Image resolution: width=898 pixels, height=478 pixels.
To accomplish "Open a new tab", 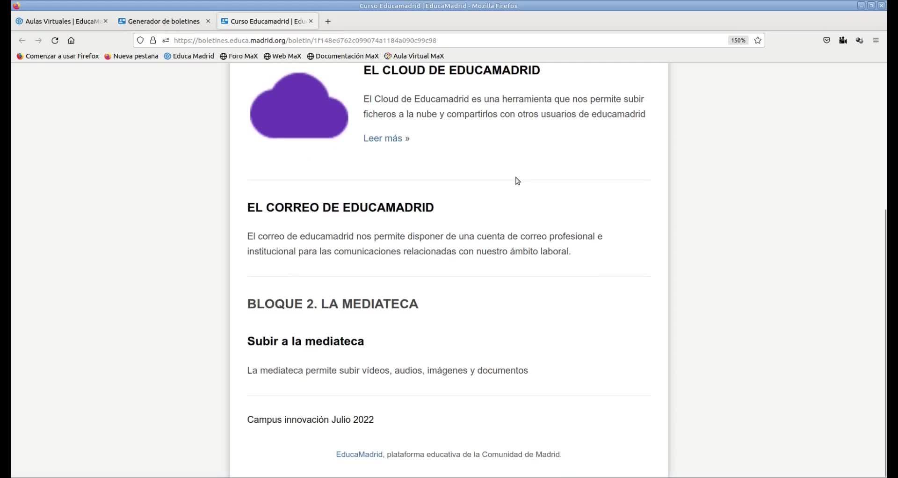I will [328, 22].
